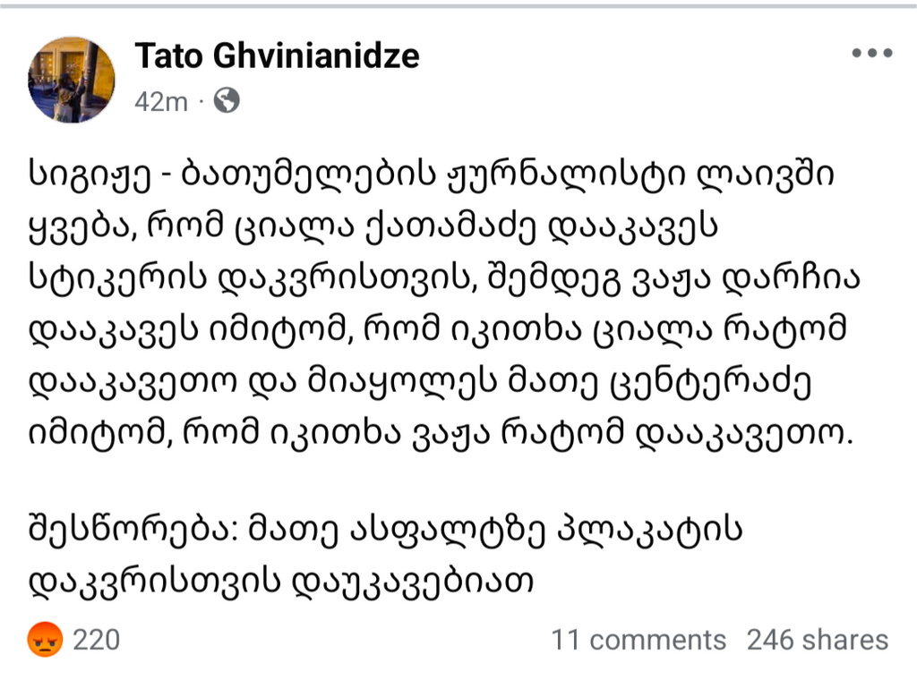
Task: View the 246 shares list
Action: click(818, 640)
